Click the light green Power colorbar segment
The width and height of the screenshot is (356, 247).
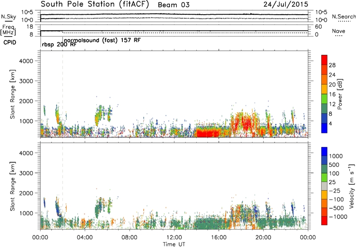point(324,99)
